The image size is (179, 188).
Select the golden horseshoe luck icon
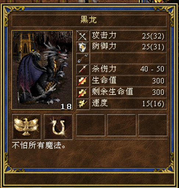pyautogui.click(x=58, y=127)
